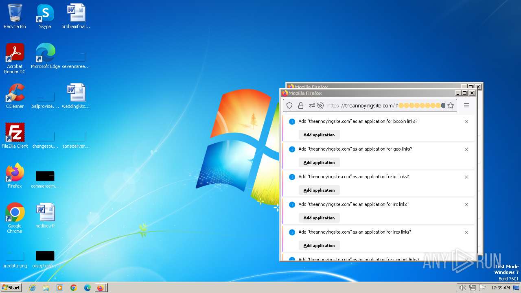Open Windows Media Player from taskbar
521x293 pixels.
[x=60, y=288]
